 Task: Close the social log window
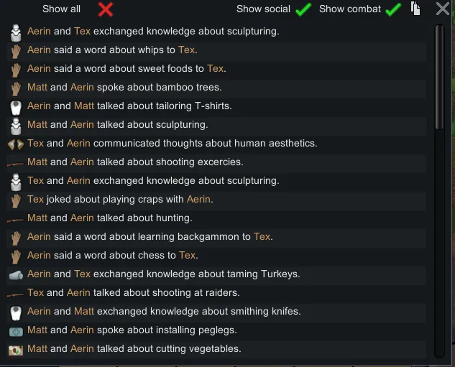coord(443,9)
